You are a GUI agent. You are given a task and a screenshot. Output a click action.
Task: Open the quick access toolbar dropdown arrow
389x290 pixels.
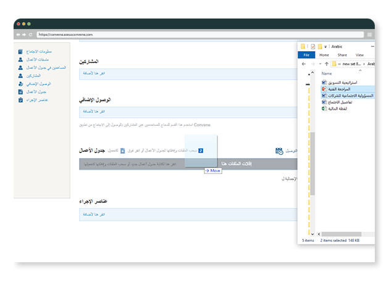point(325,47)
